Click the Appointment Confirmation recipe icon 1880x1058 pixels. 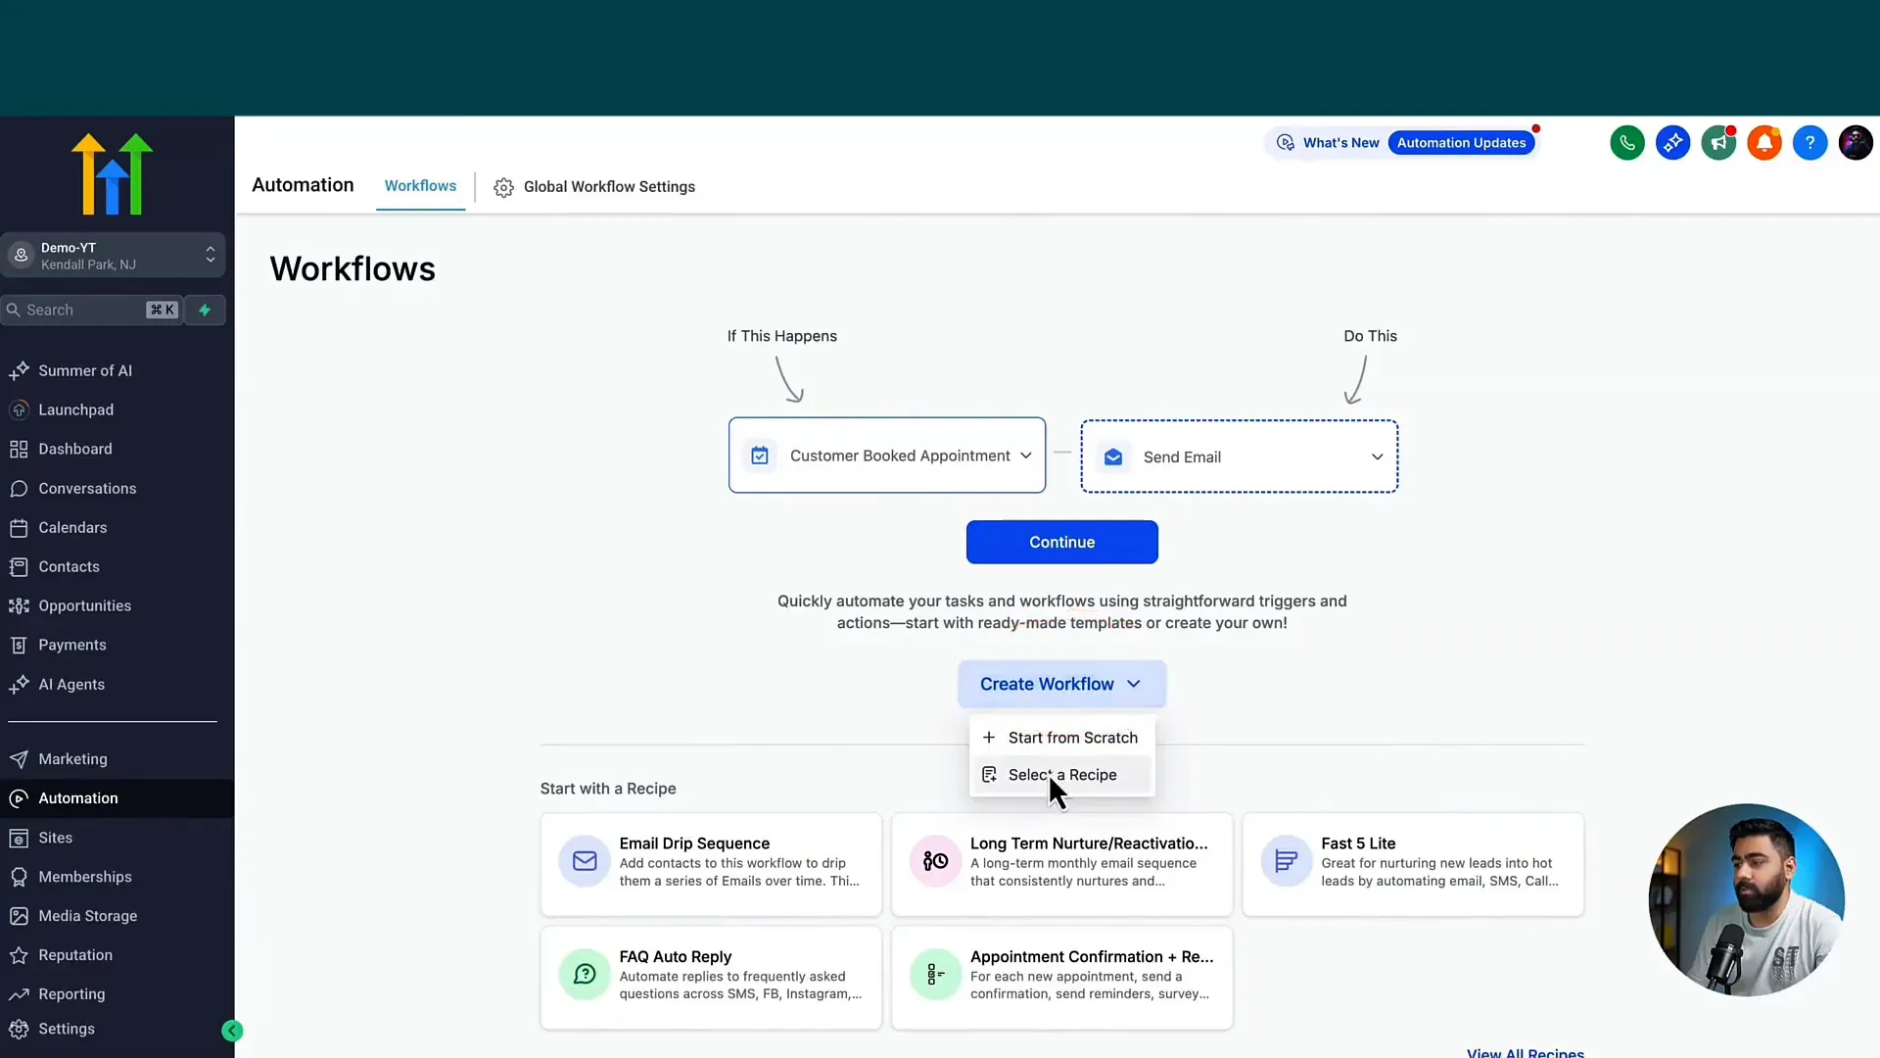[935, 975]
